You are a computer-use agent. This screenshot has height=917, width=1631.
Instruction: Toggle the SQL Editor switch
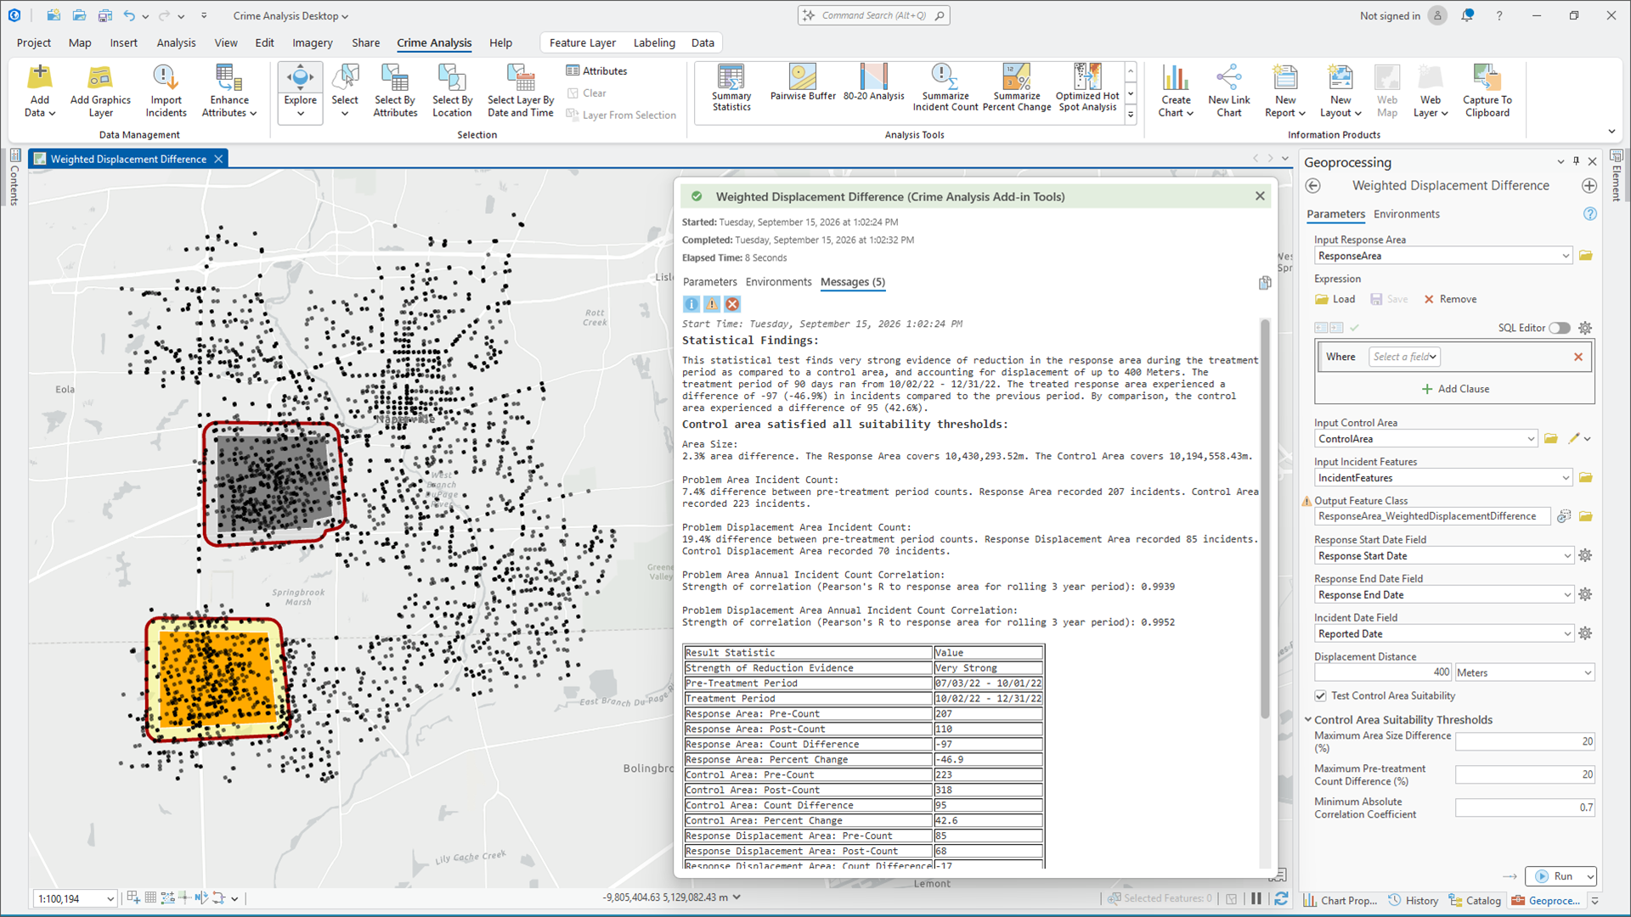point(1560,328)
